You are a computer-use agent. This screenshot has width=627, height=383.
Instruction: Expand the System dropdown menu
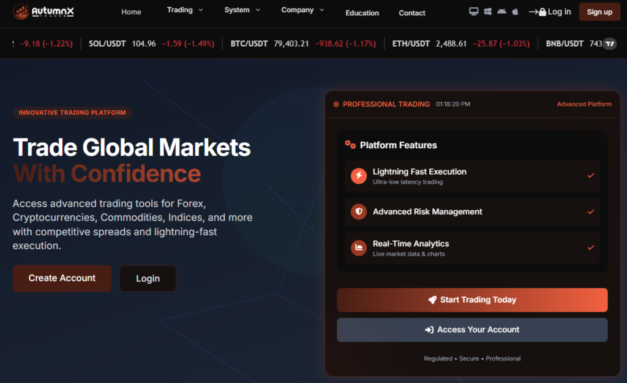pos(242,10)
